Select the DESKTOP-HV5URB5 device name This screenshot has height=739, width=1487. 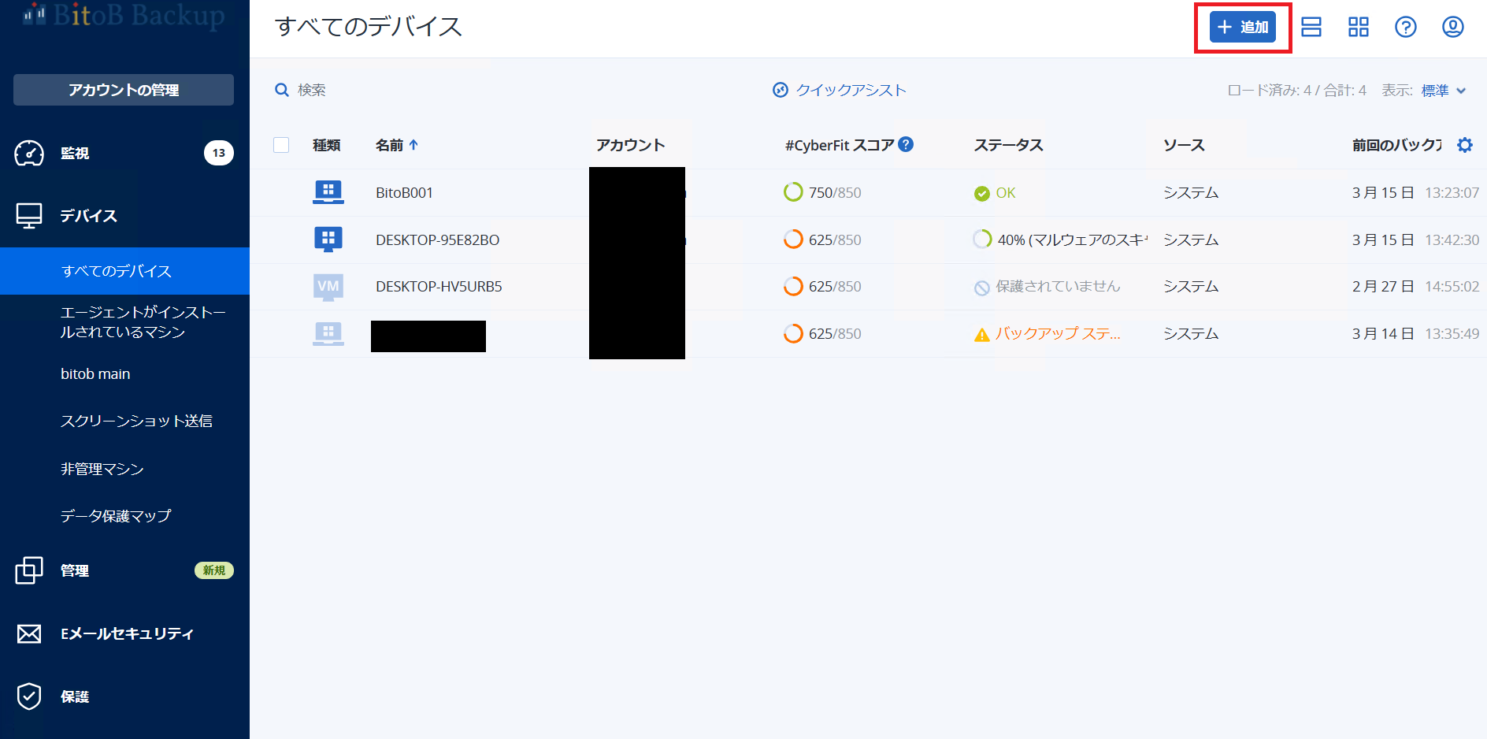[x=439, y=287]
